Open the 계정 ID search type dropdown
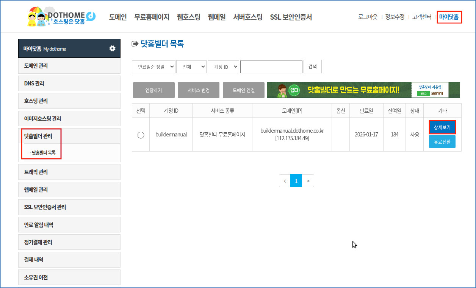 tap(224, 67)
